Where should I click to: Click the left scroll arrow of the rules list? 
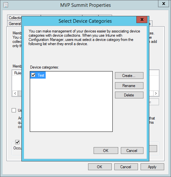(x=15, y=93)
